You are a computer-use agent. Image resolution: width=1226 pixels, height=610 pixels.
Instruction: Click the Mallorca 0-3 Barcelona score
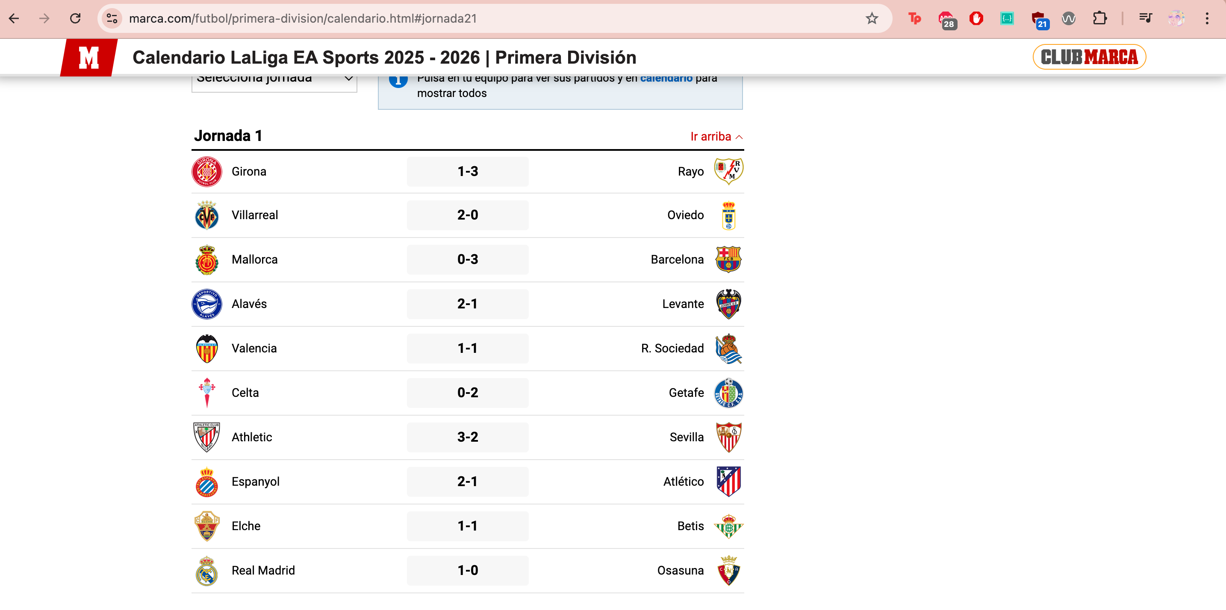(467, 260)
